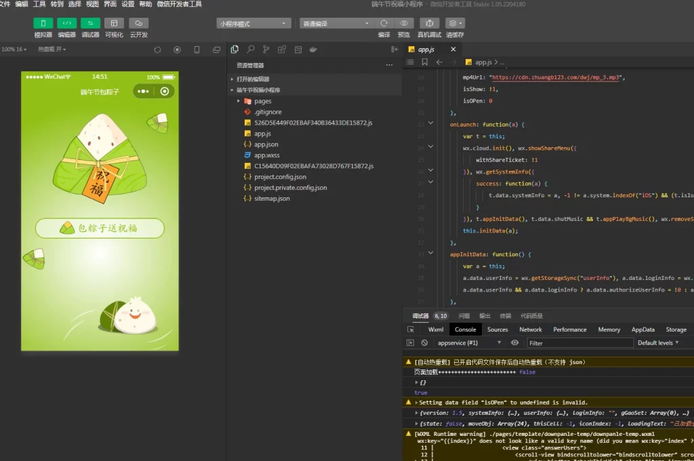Open the 小程序模式 mode dropdown
This screenshot has height=461, width=694.
(254, 23)
